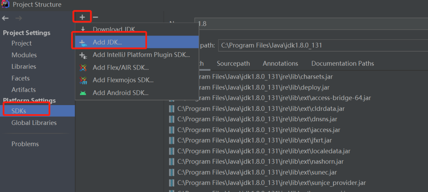This screenshot has height=192, width=428.
Task: Go forward with the right arrow
Action: (x=19, y=18)
